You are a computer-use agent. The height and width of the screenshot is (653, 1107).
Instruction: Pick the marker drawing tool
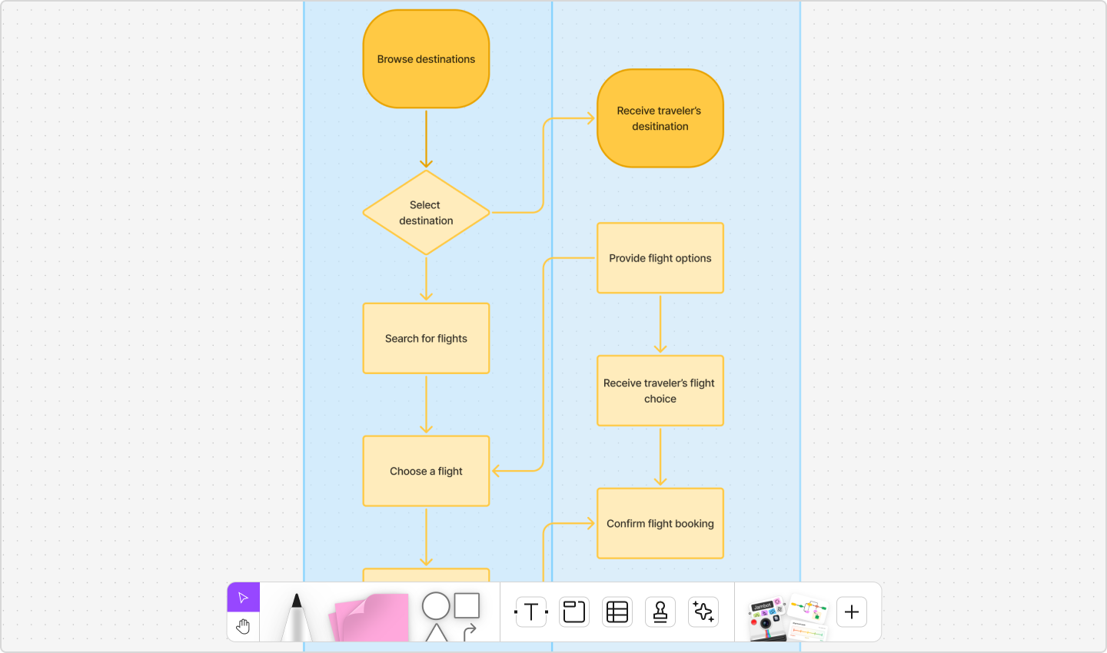[296, 615]
